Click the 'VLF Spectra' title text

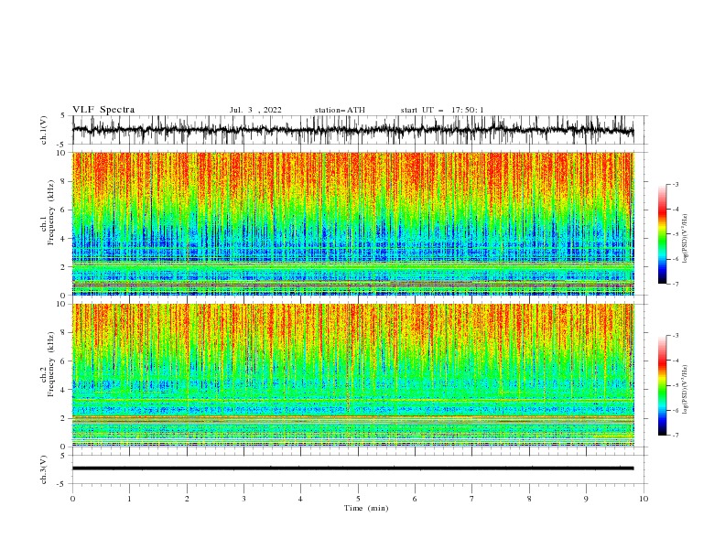coord(103,110)
